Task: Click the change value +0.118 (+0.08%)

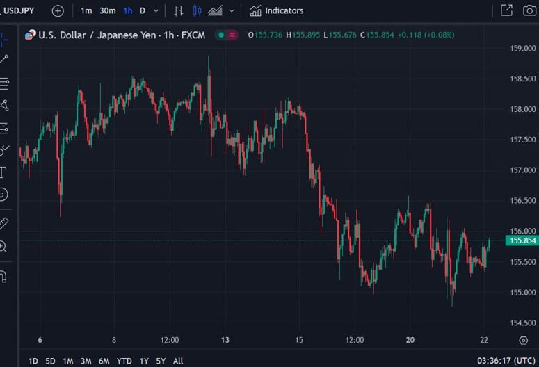Action: point(426,35)
